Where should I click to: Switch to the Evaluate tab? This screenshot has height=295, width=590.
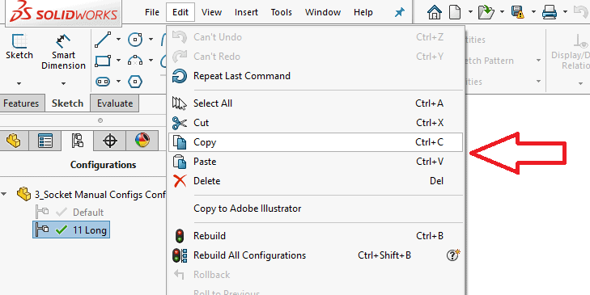point(115,103)
